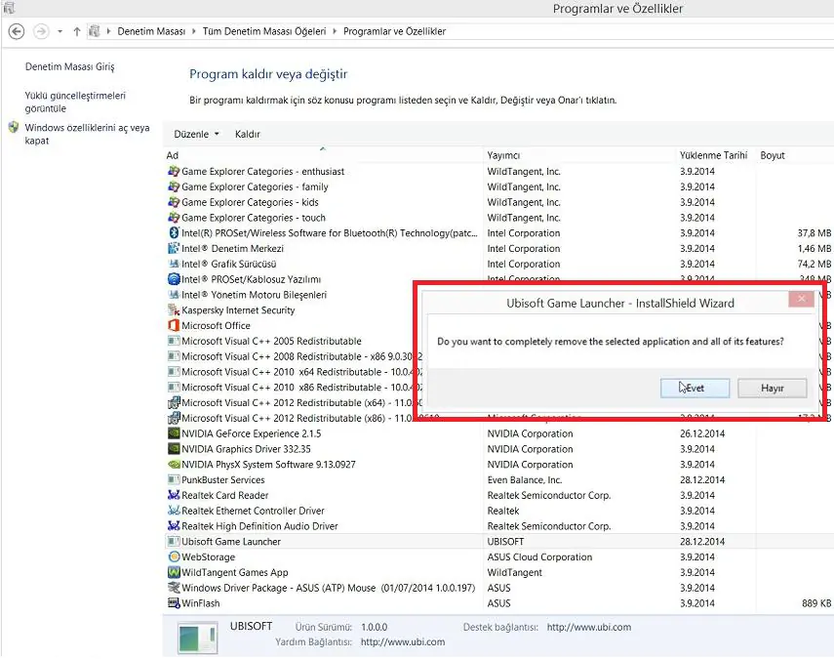Viewport: 834px width, 659px height.
Task: Sort by Yüklenme Tarihi column header
Action: pos(713,155)
